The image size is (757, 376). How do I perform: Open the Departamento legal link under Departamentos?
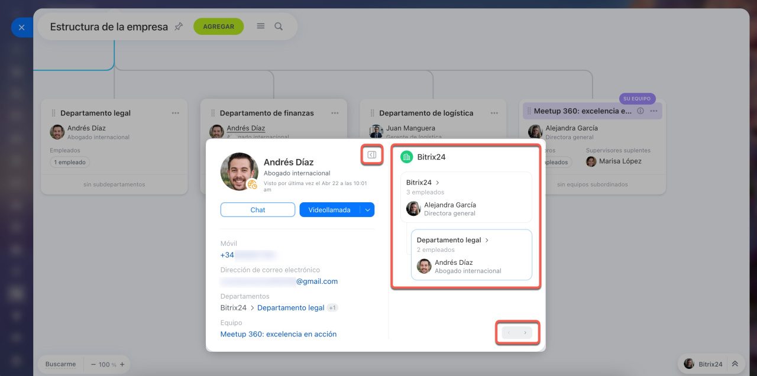click(291, 307)
